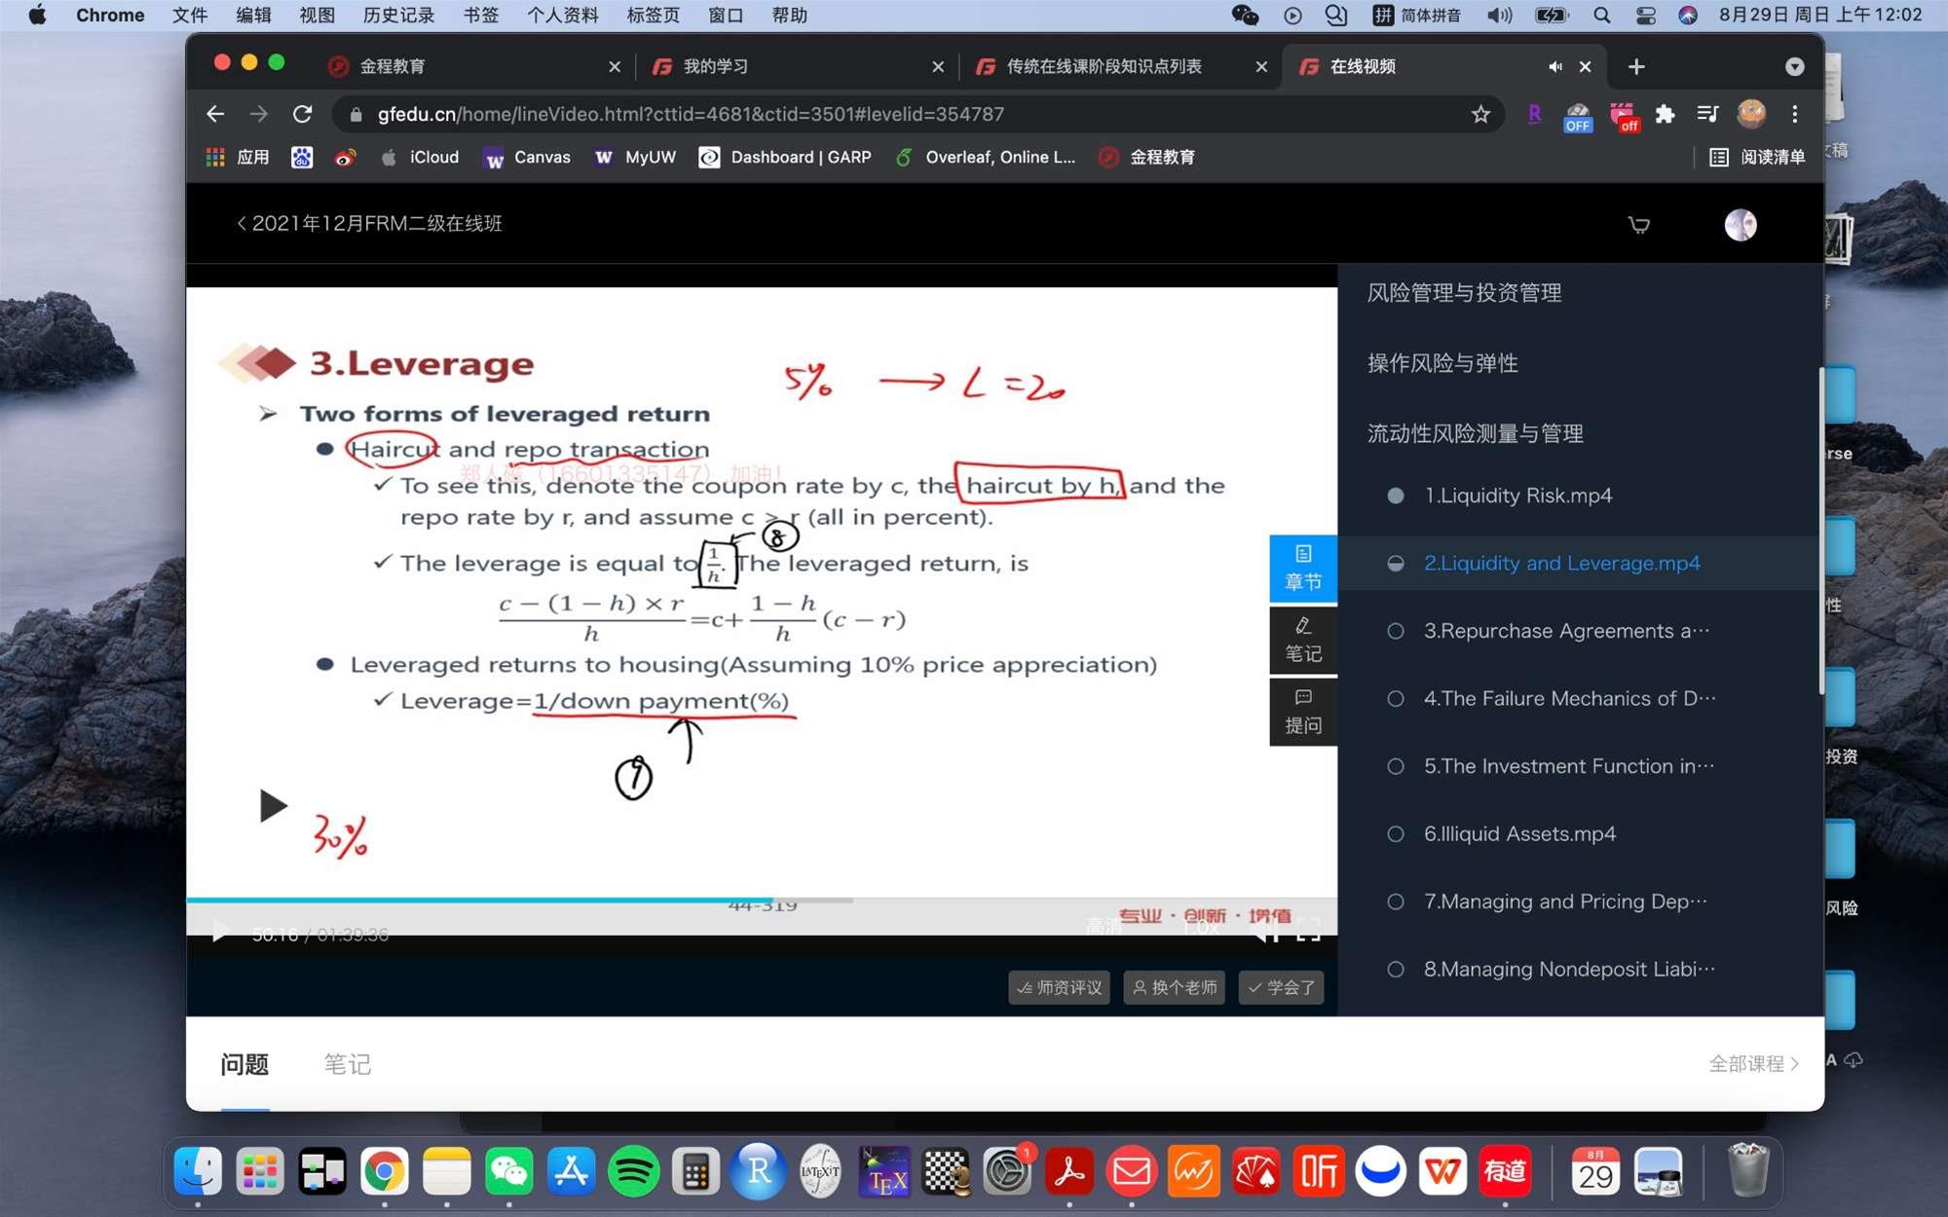Open Spotlight search in menu bar
The image size is (1948, 1217).
point(1601,15)
